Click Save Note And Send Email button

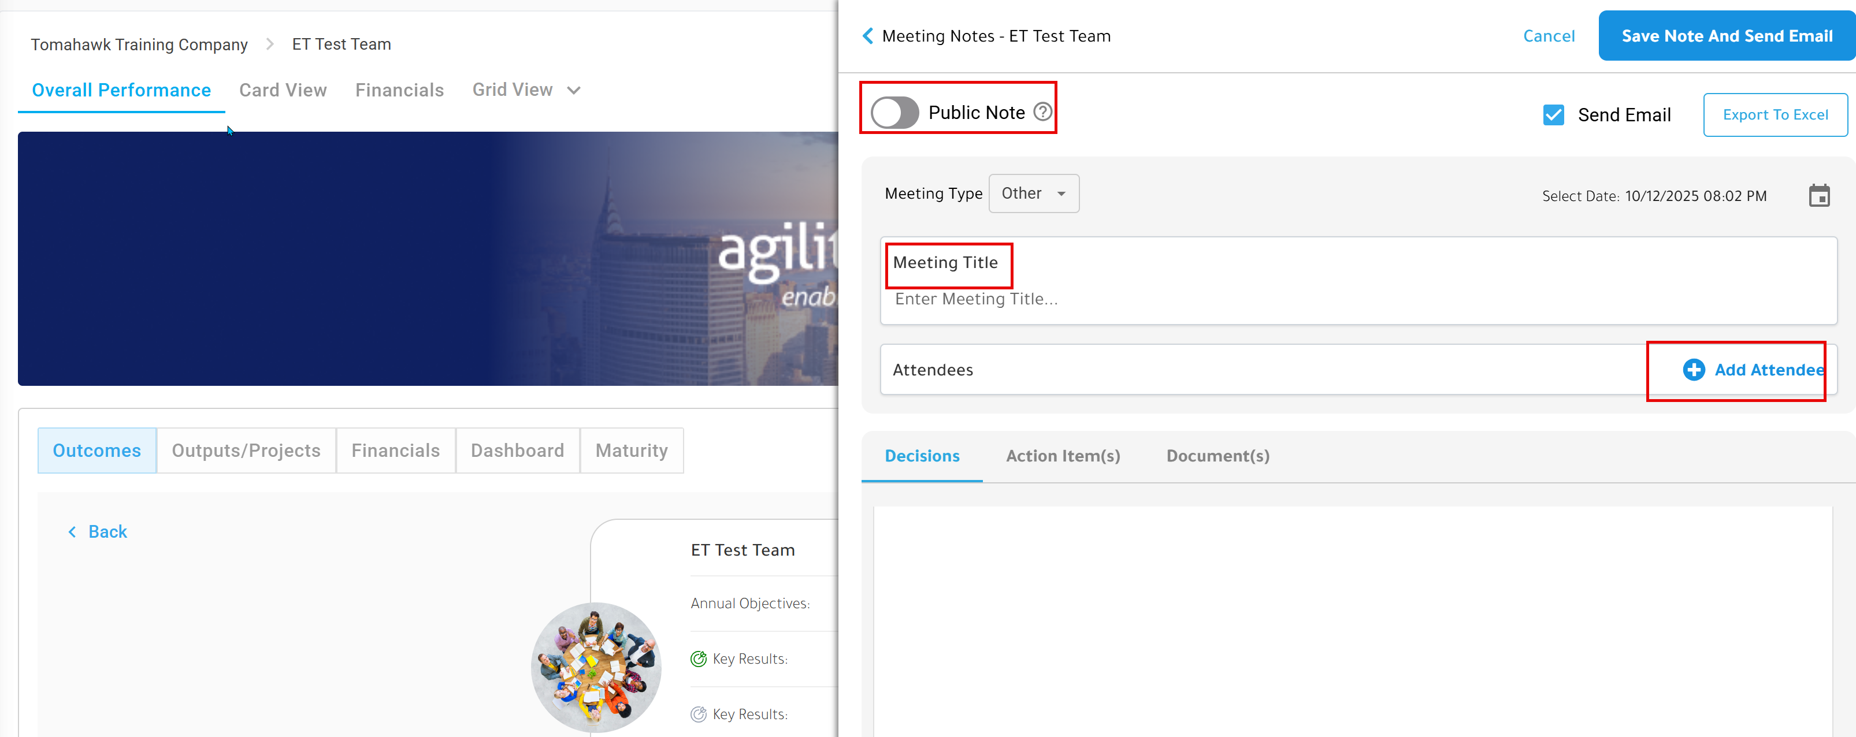click(x=1727, y=36)
